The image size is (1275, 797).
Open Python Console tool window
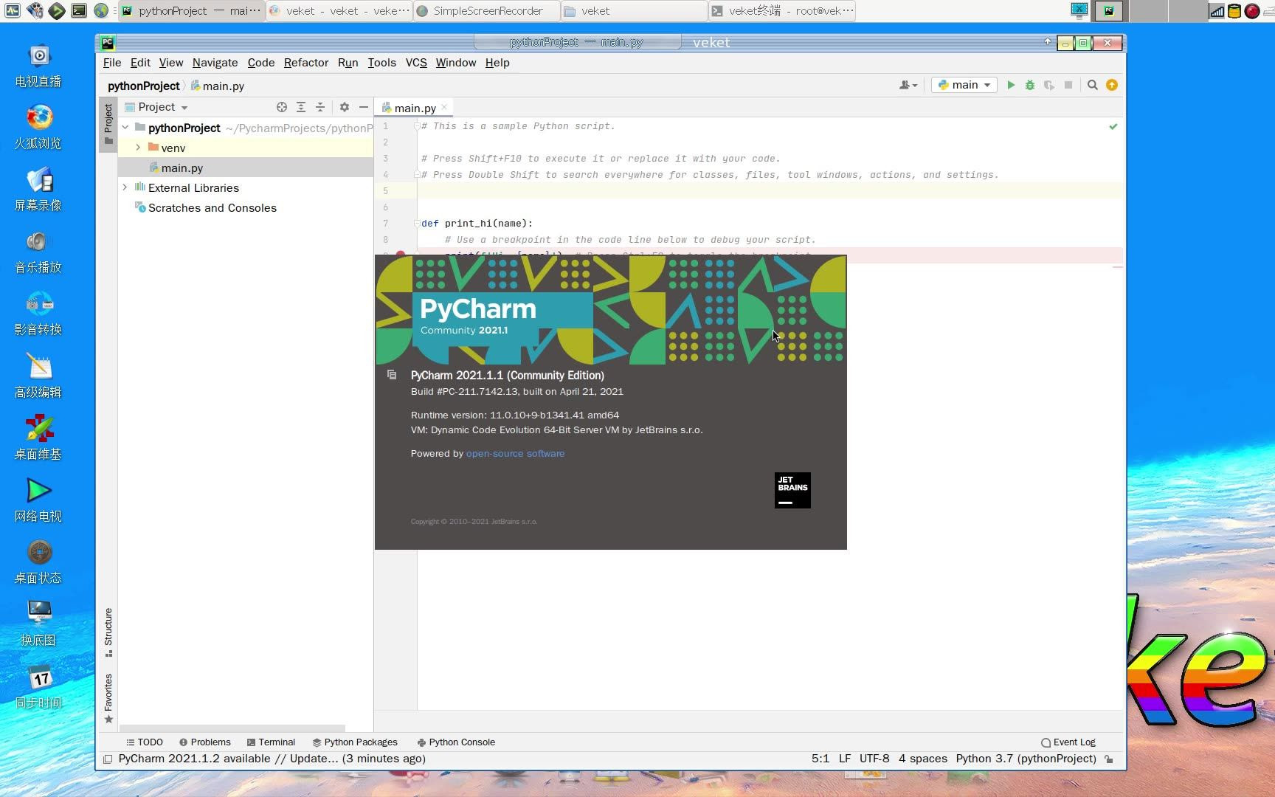(x=456, y=742)
